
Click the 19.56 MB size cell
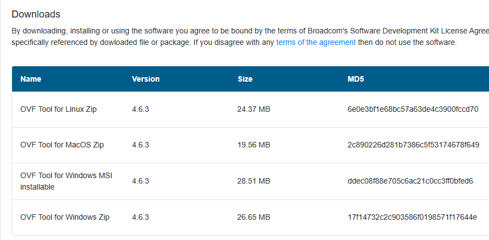tap(254, 145)
